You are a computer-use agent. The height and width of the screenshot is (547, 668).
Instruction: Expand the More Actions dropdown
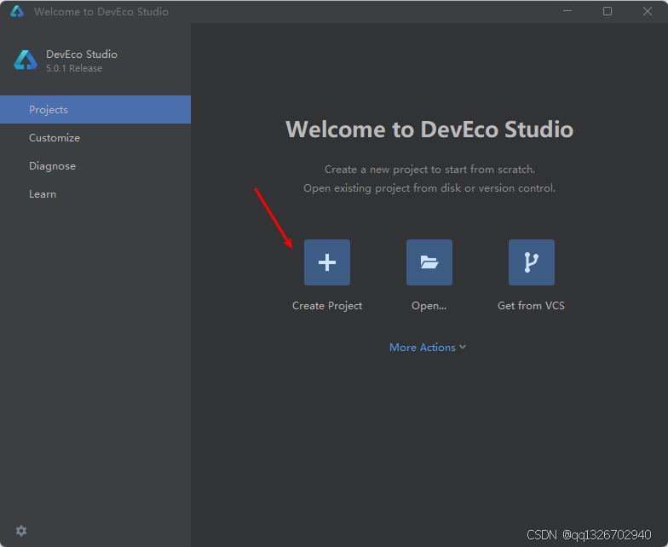click(428, 348)
